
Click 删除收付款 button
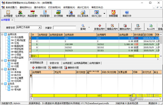pyautogui.click(x=71, y=68)
